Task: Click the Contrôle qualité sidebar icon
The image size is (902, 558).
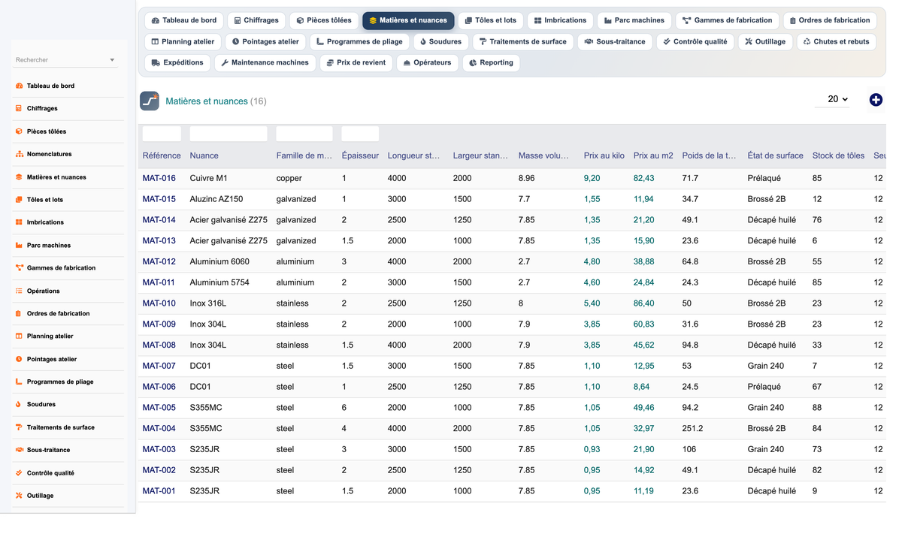Action: point(19,473)
